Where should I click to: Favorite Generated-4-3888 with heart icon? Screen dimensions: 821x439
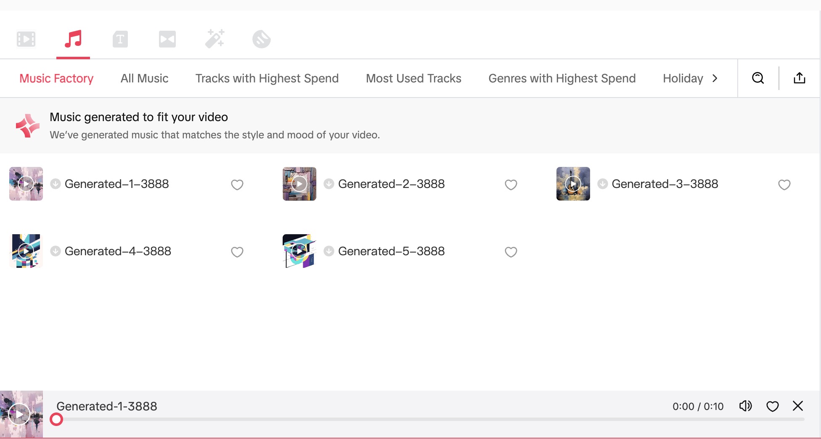pyautogui.click(x=237, y=252)
